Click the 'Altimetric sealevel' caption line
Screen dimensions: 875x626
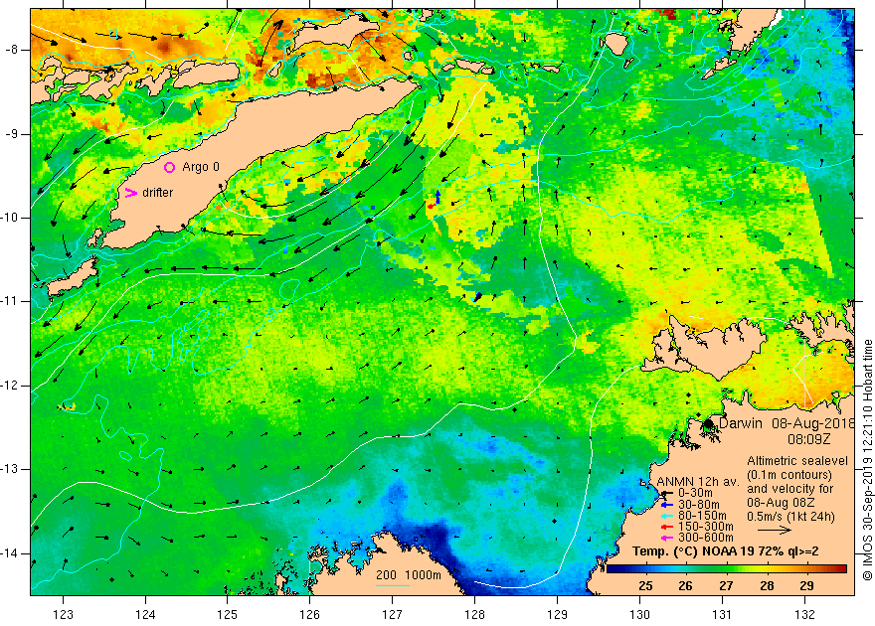(x=797, y=461)
